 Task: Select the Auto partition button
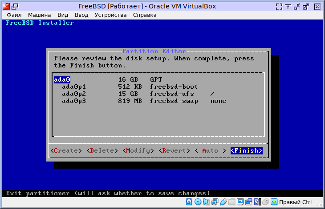(210, 150)
